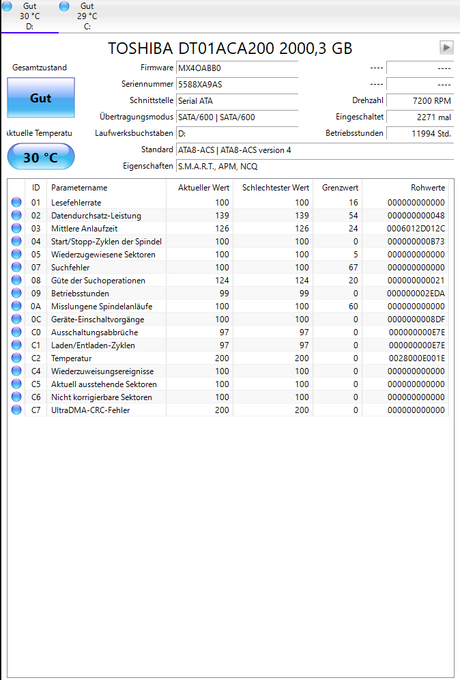The height and width of the screenshot is (680, 460).
Task: Click the Übertragungsmodus field SATA/600
Action: point(237,117)
